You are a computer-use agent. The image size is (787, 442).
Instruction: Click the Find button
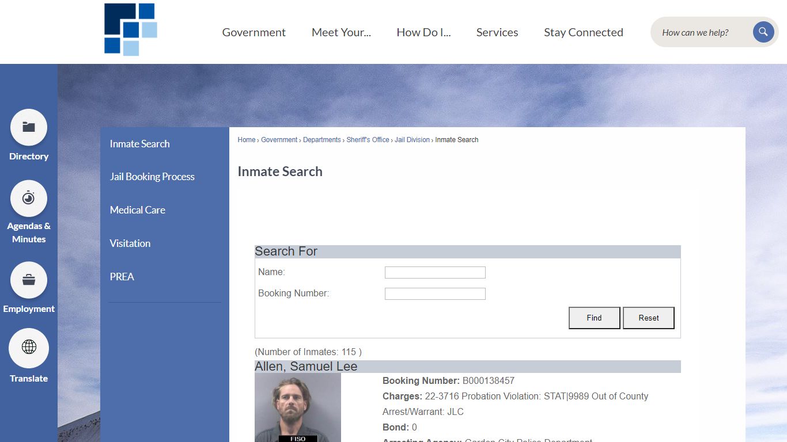click(x=595, y=318)
